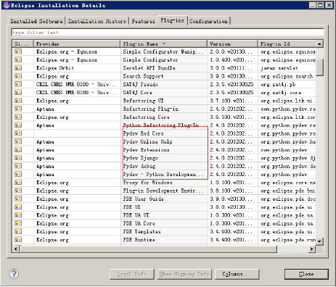
Task: Click signed icon for Refactoring Plug-in row
Action: 18,109
